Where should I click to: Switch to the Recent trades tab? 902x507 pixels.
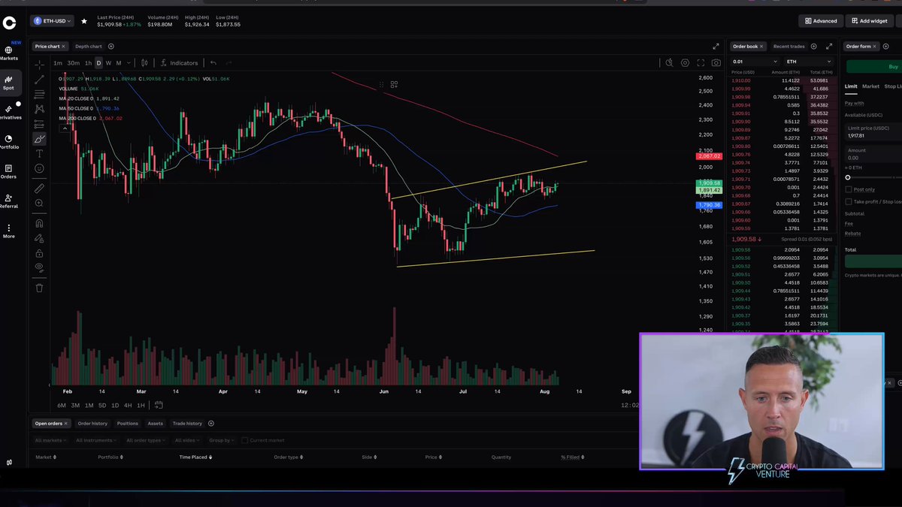[788, 47]
